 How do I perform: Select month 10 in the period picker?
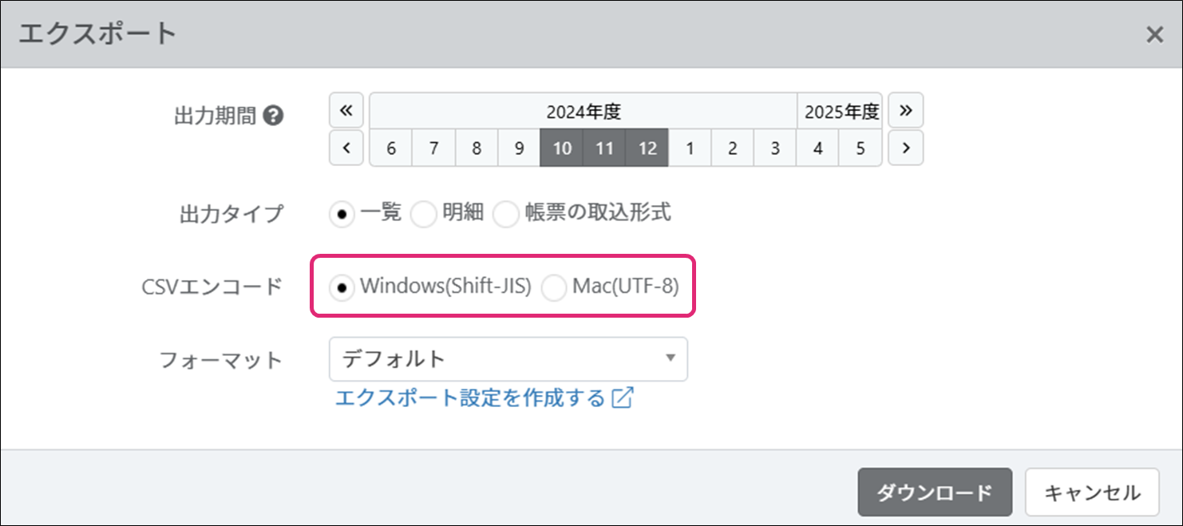coord(562,148)
